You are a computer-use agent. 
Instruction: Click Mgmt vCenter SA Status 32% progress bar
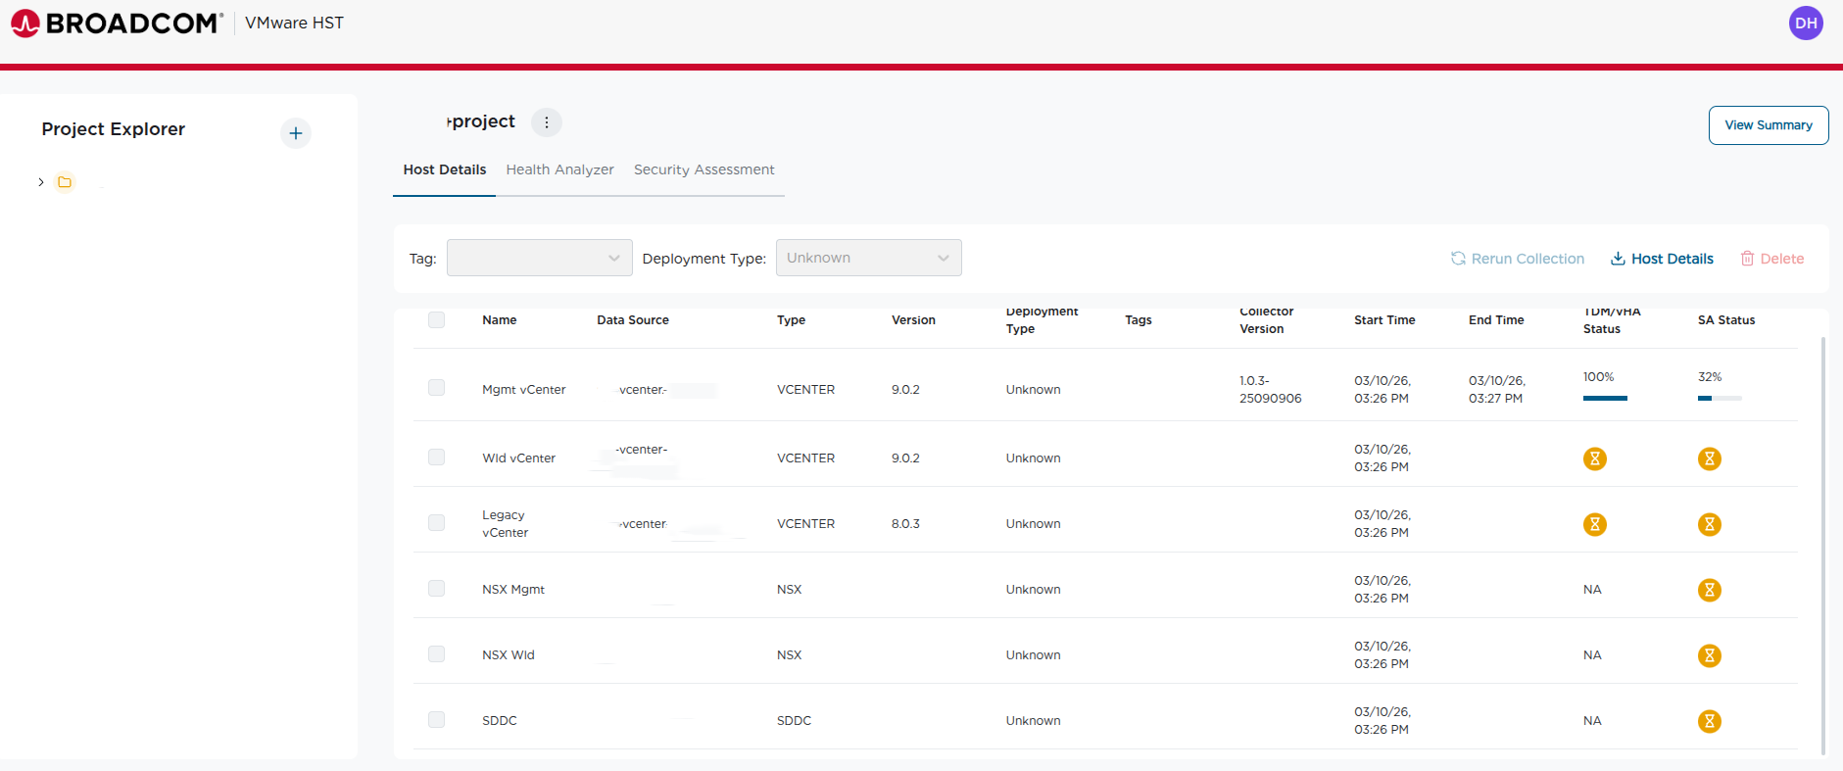coord(1719,398)
